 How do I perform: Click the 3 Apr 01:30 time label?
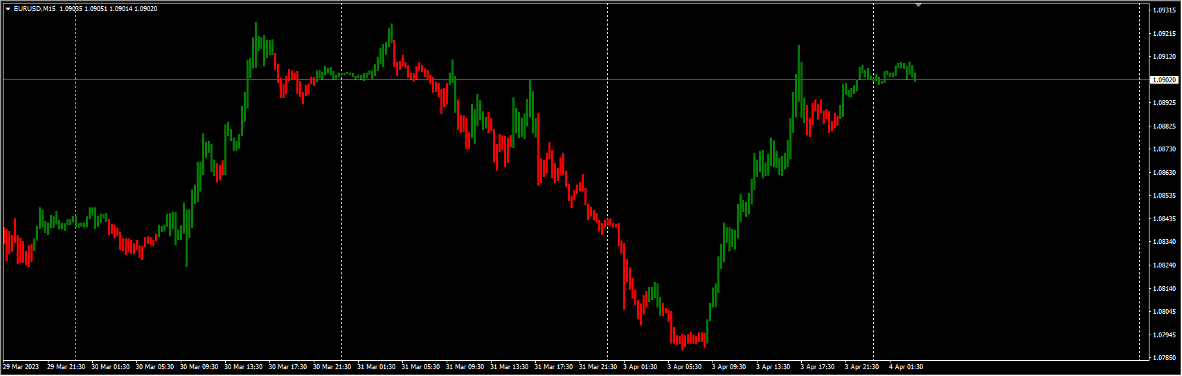point(640,367)
